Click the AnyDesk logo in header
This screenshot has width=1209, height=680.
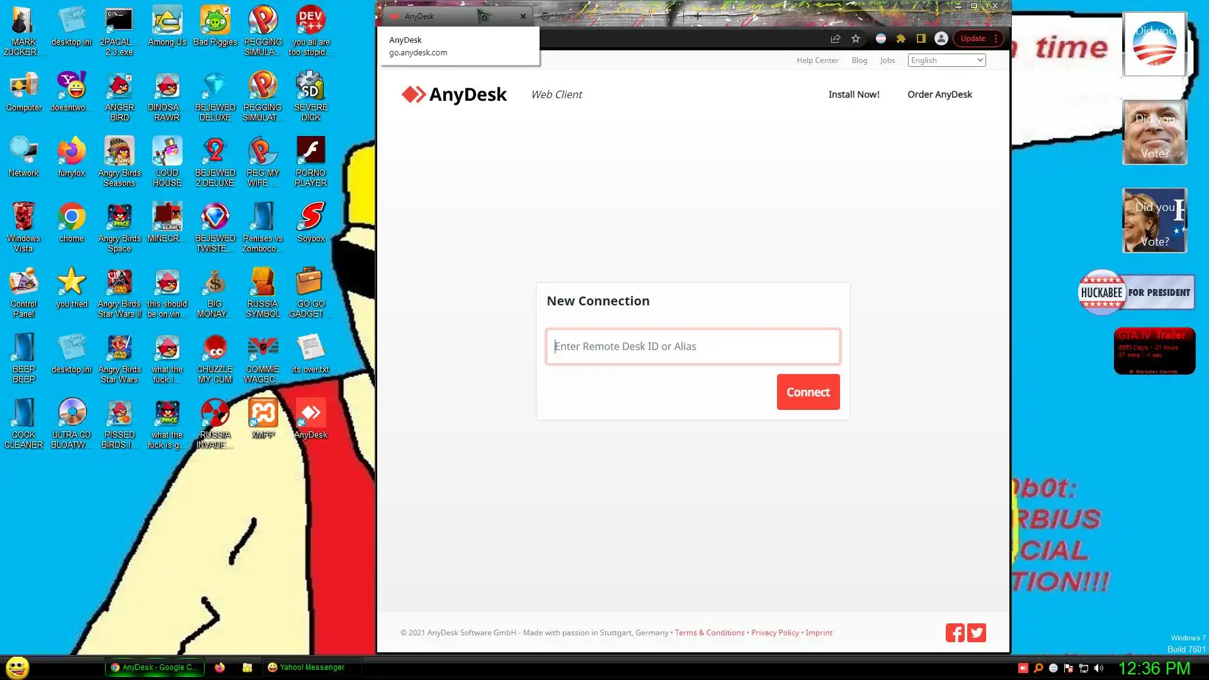[x=454, y=94]
